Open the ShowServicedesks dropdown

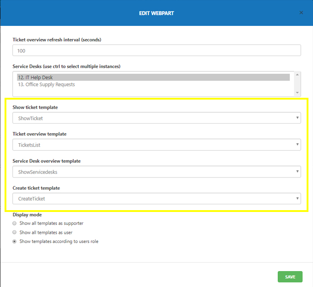click(x=156, y=171)
